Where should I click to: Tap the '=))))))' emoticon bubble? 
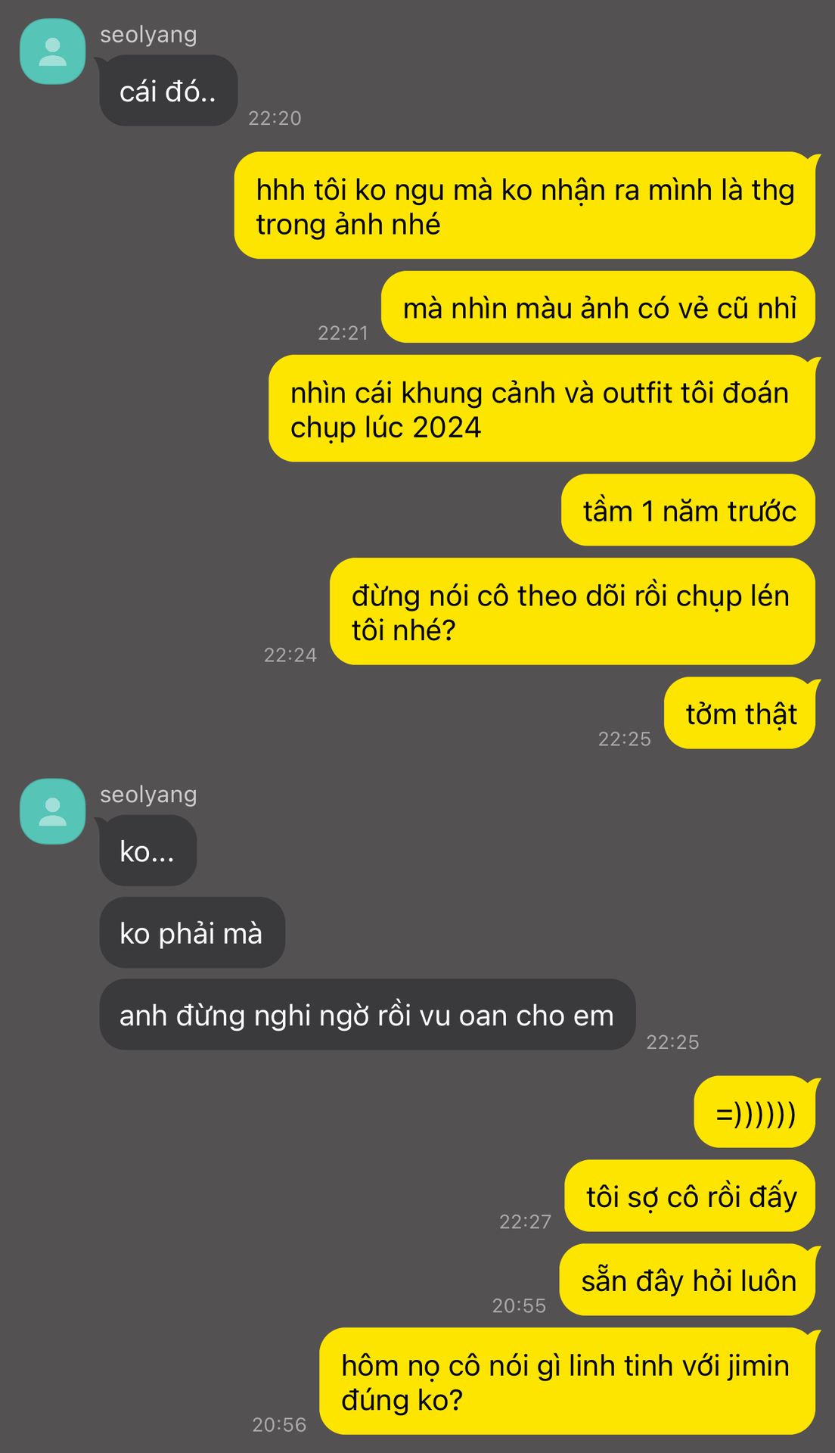755,1112
